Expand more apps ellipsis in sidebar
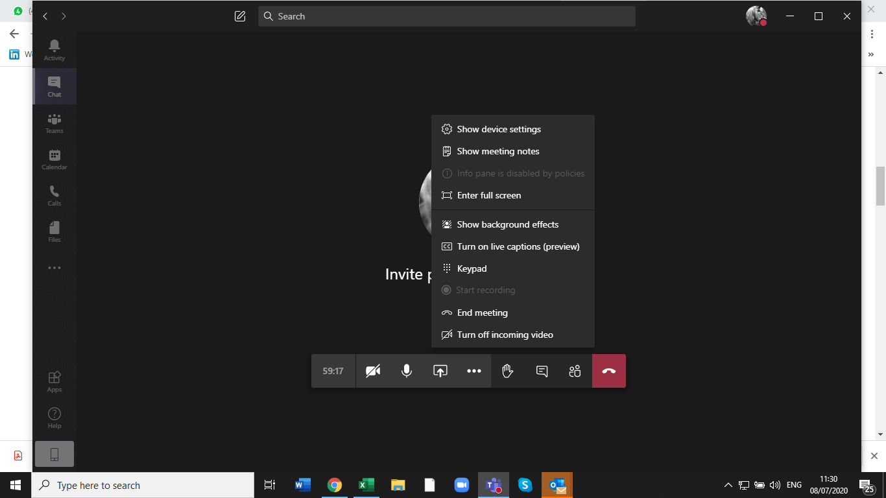The image size is (886, 498). [54, 268]
